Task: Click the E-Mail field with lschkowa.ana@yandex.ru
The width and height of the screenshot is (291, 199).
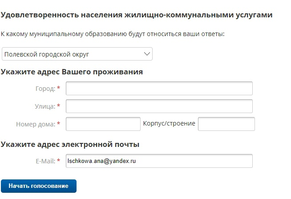Action: (159, 161)
